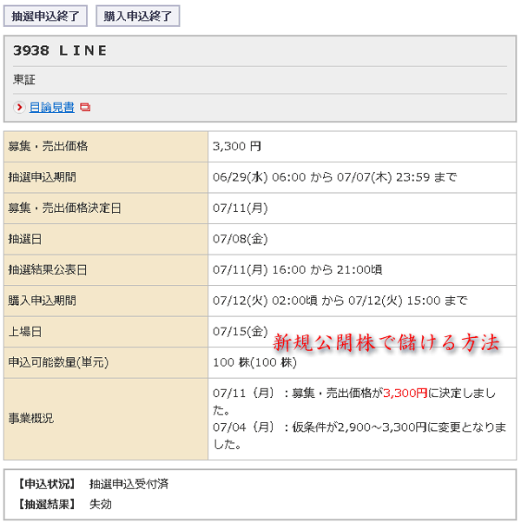The image size is (521, 523).
Task: Open the 目論見書 link
Action: click(x=52, y=107)
